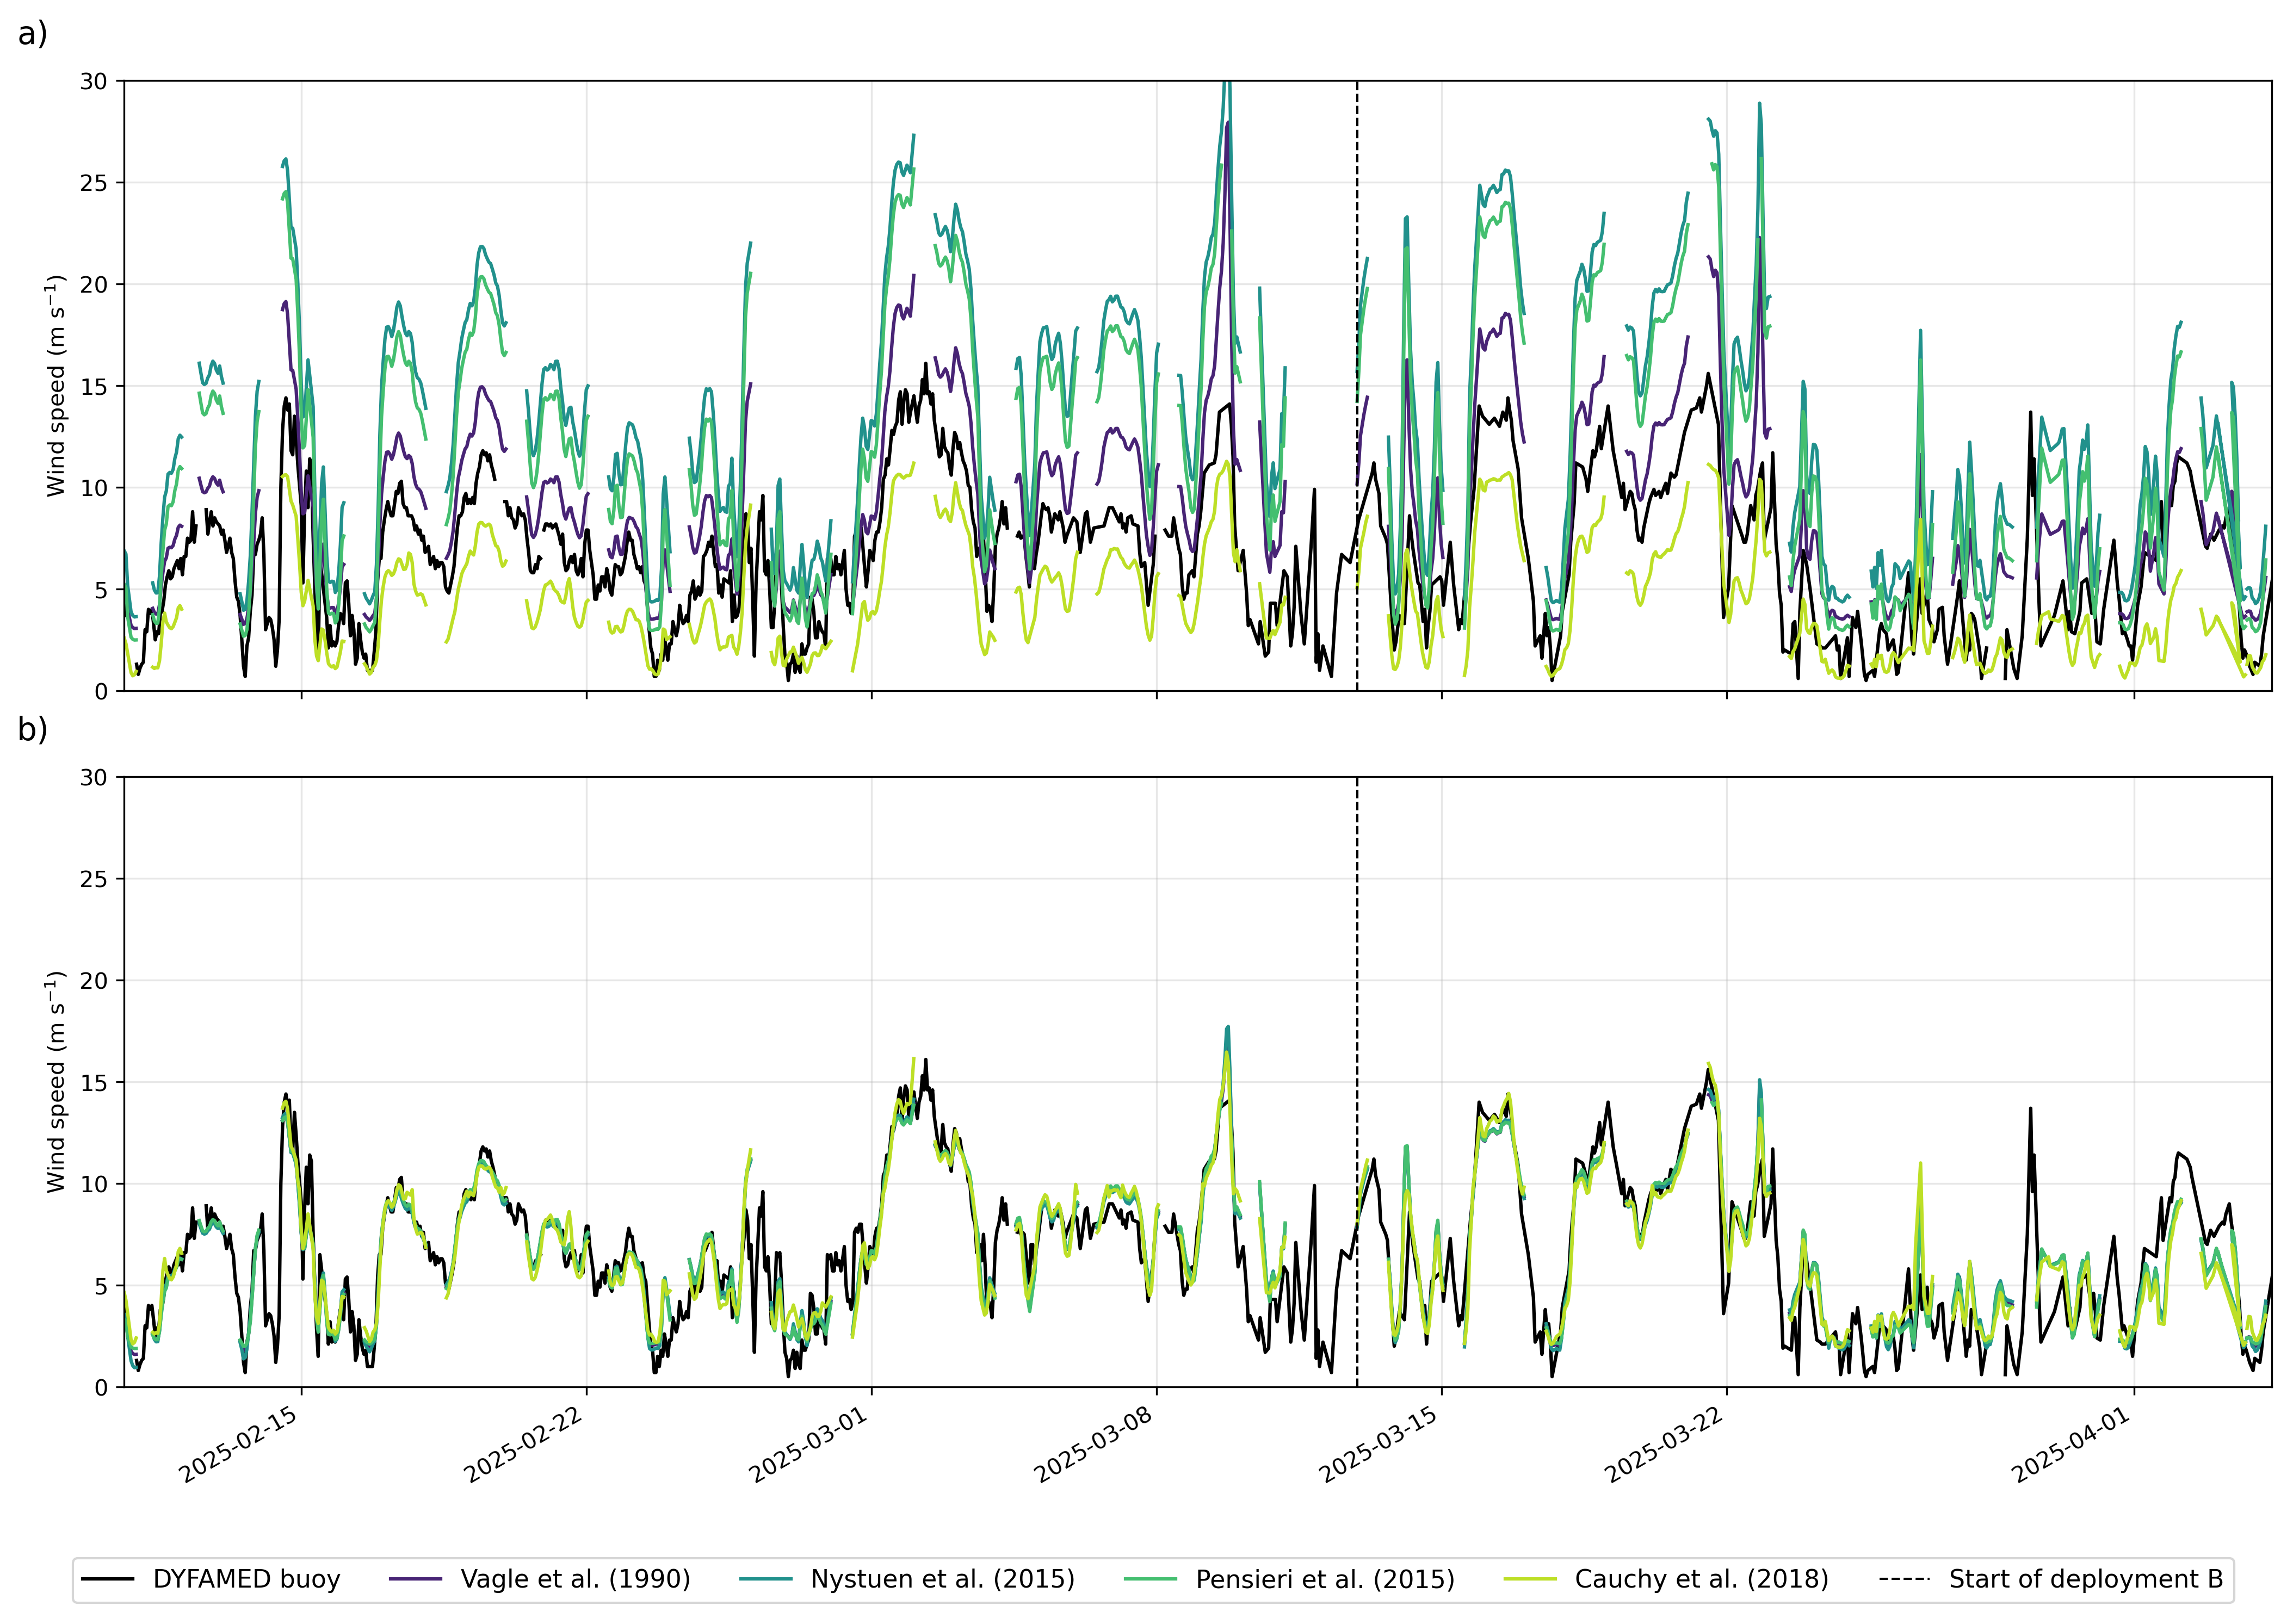Click the top panel Wind speed y-axis label

tap(56, 385)
